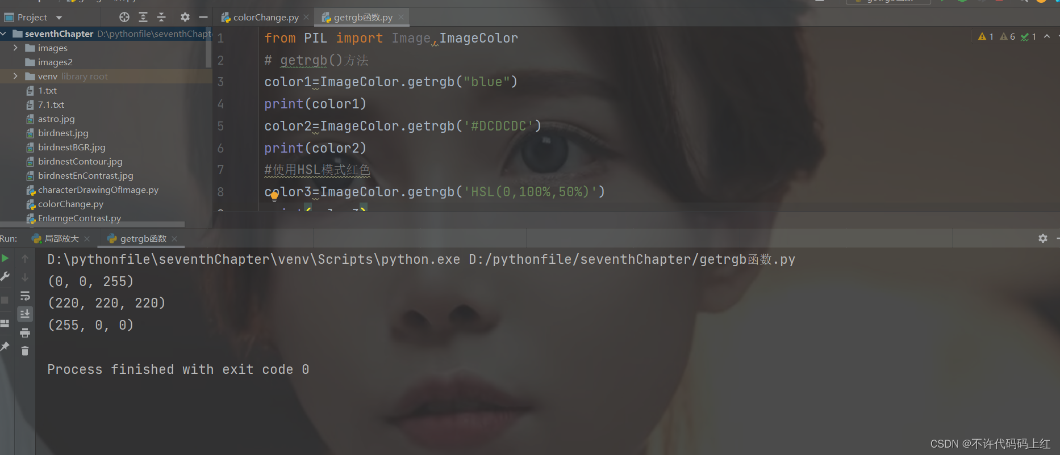Collapse the seventhChapter root folder

4,33
